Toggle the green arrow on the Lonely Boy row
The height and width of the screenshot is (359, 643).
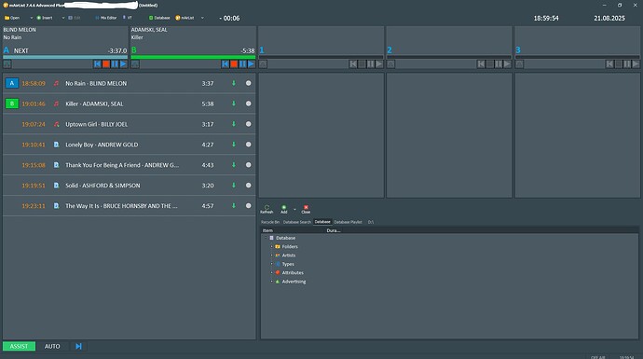coord(234,145)
